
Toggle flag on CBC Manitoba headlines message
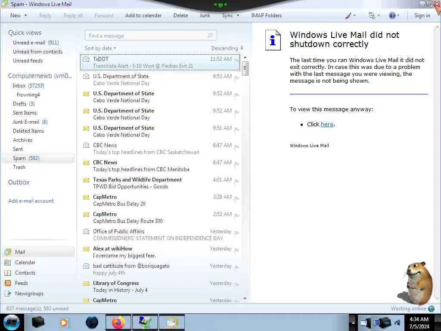point(236,165)
